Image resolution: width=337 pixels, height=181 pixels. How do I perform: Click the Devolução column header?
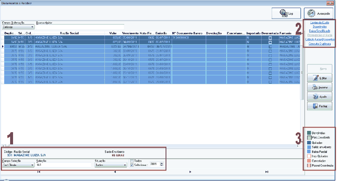pos(216,33)
